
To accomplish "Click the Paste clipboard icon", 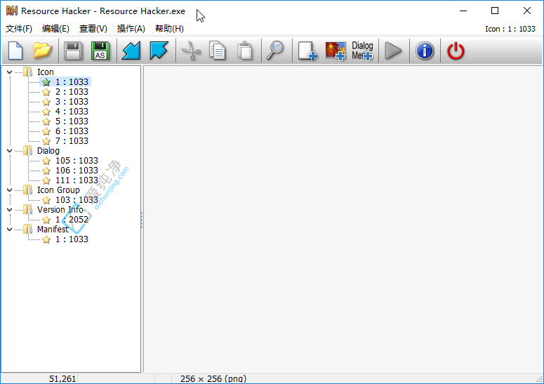I will [x=245, y=51].
